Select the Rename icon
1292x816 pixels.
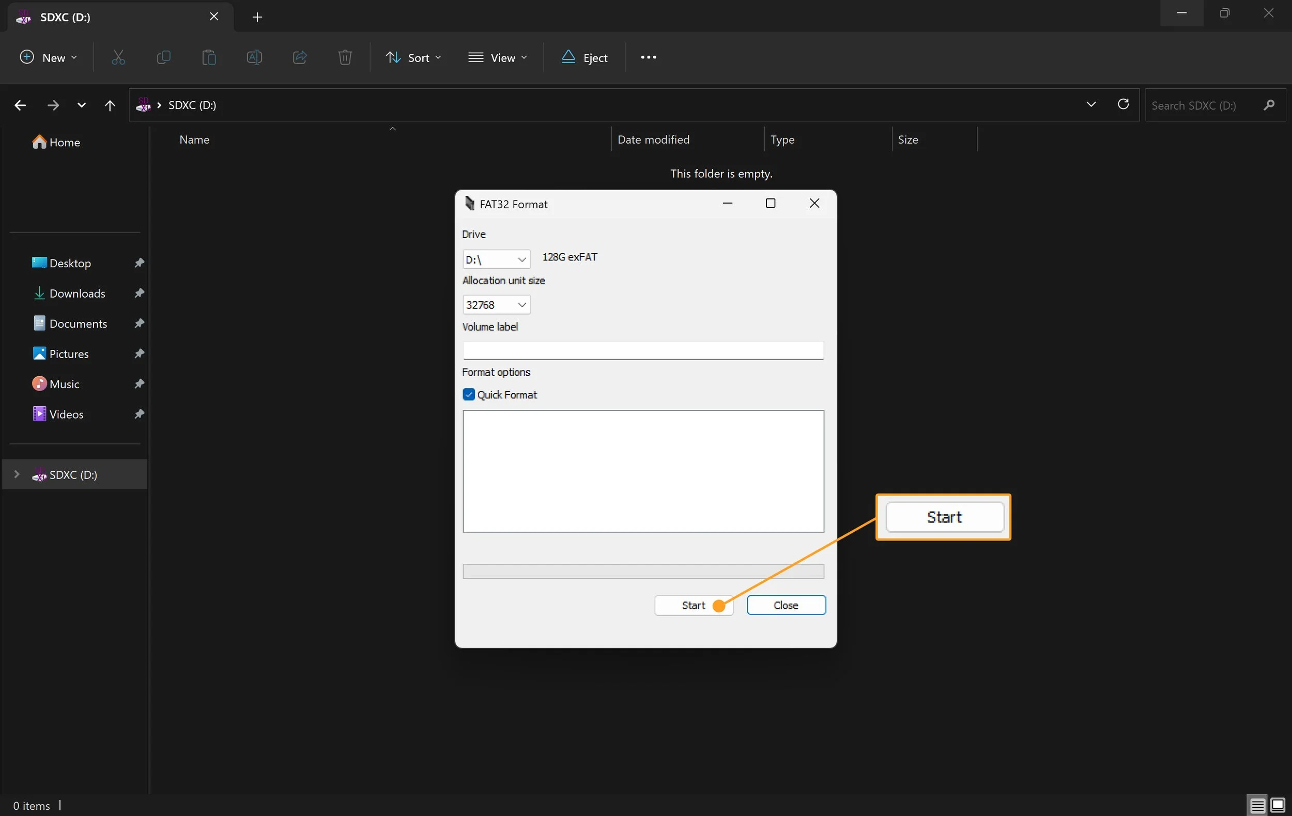pos(254,57)
